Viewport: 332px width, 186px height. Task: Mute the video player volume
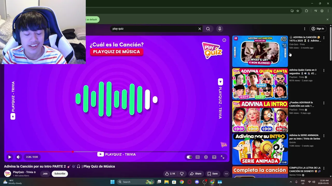point(18,157)
